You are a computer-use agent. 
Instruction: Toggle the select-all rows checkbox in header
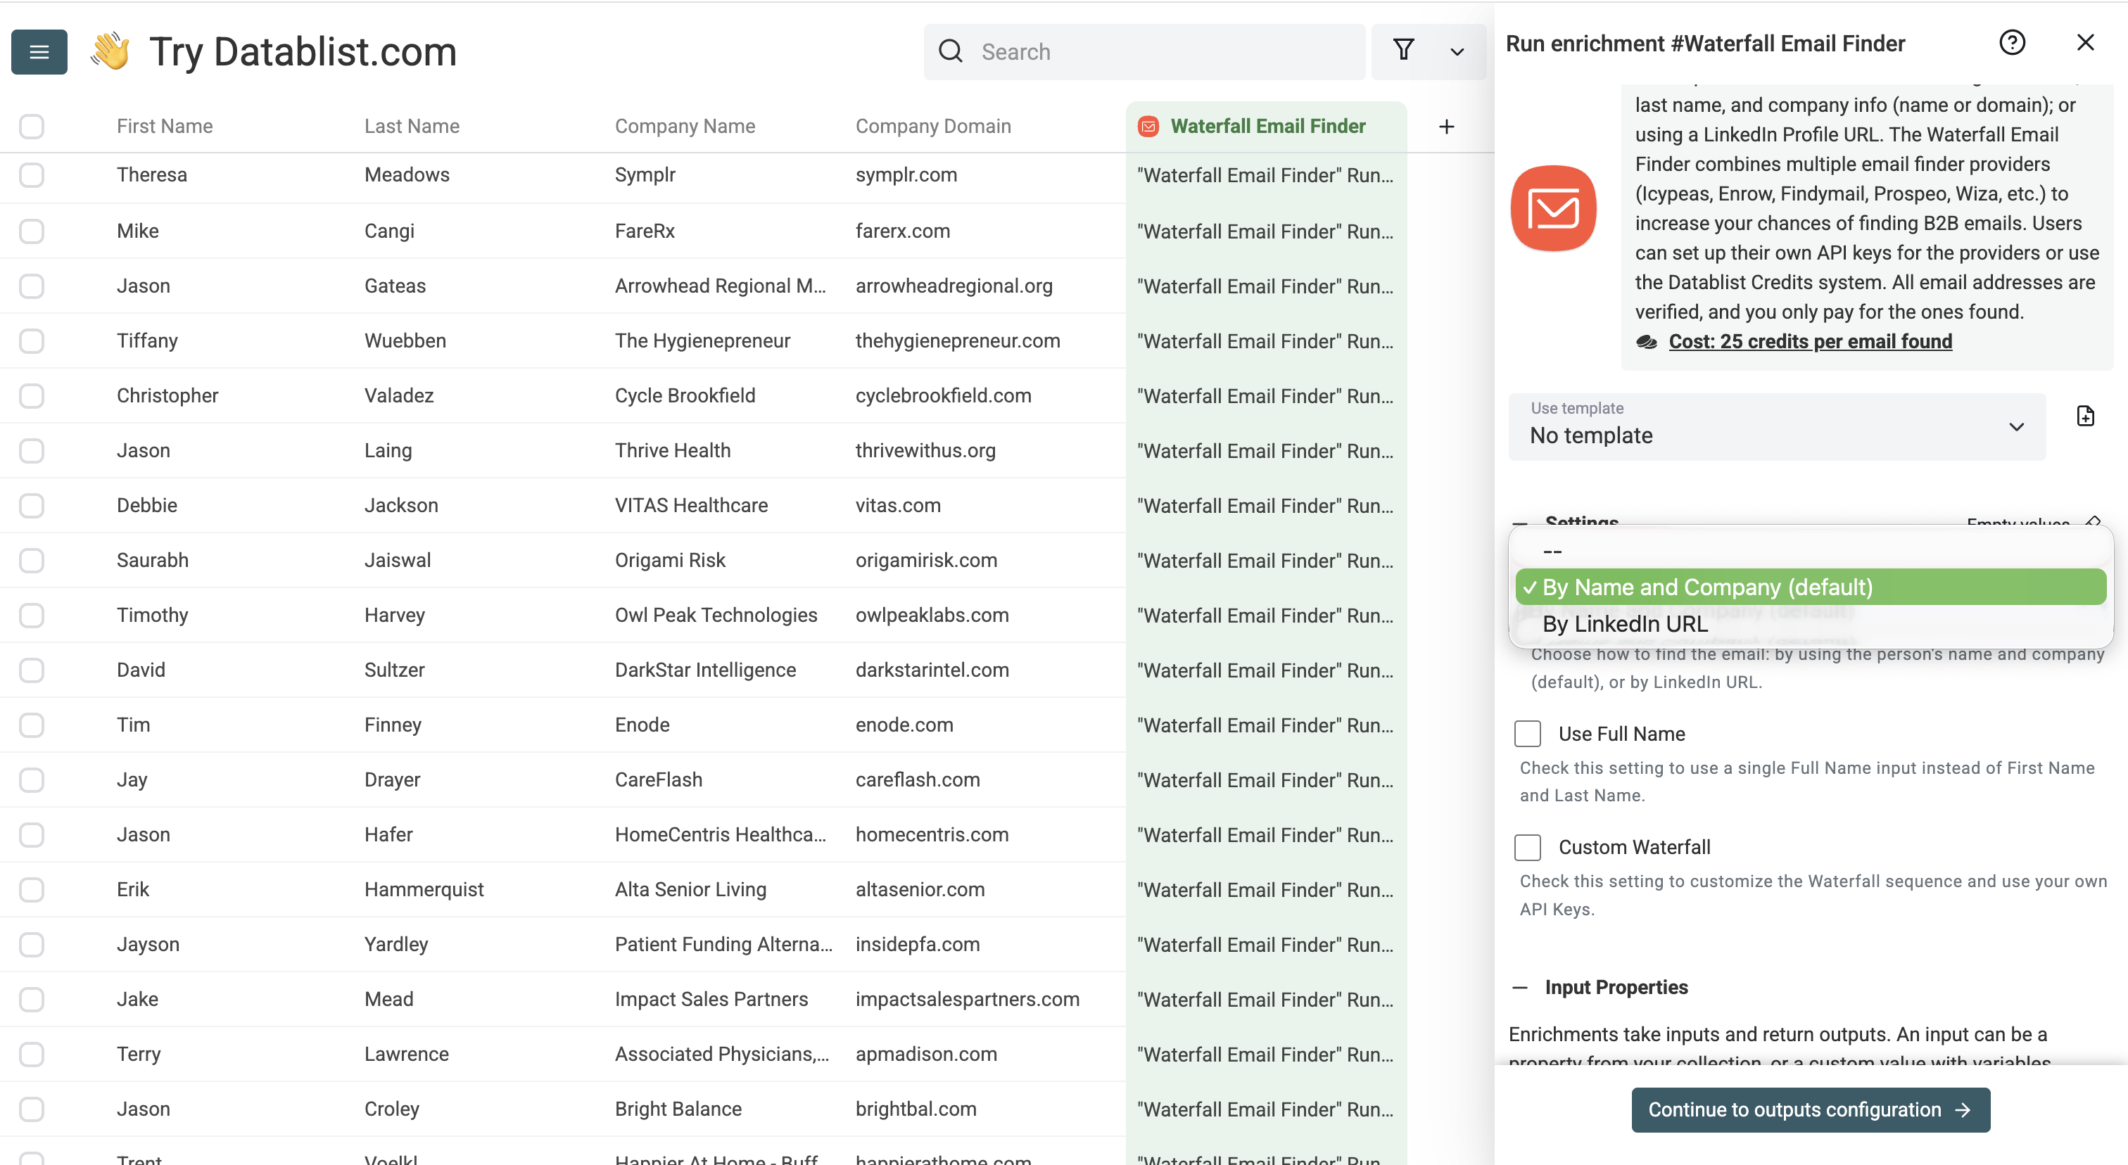32,127
